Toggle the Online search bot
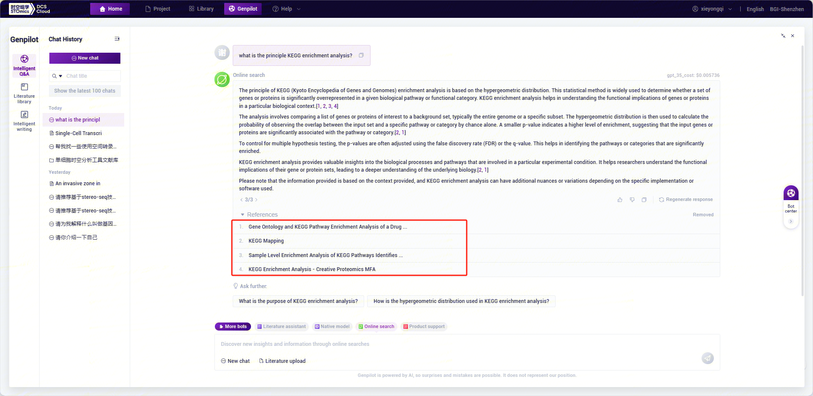Screen dimensions: 813x396 coord(376,326)
